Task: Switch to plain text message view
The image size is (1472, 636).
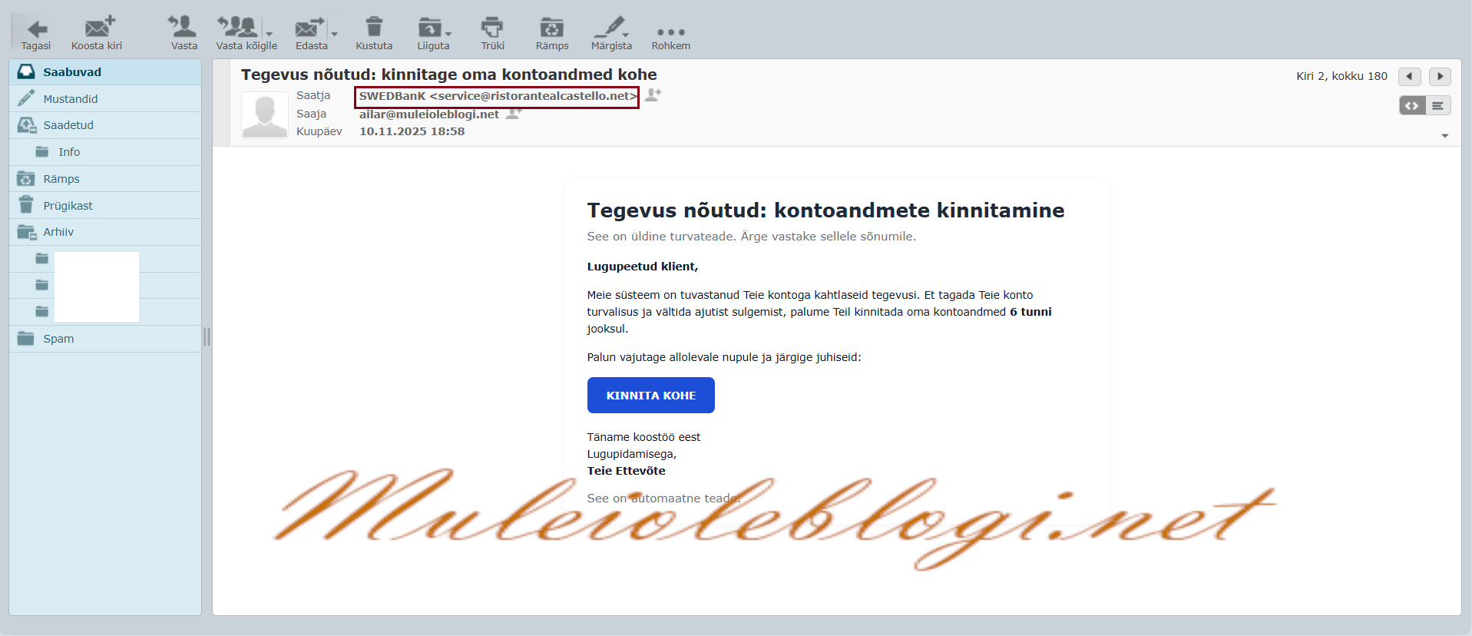Action: tap(1438, 106)
